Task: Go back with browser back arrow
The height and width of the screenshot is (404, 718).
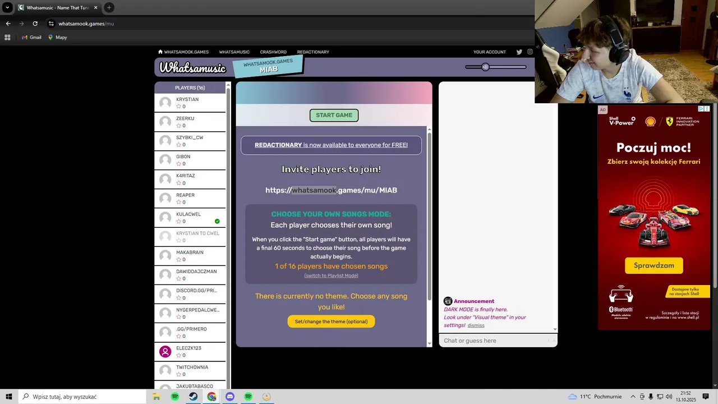Action: point(8,24)
